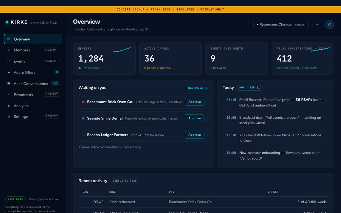Viewport: 341px width, 213px height.
Task: Click the 8 badge on Ads & Offers
Action: [x=57, y=72]
